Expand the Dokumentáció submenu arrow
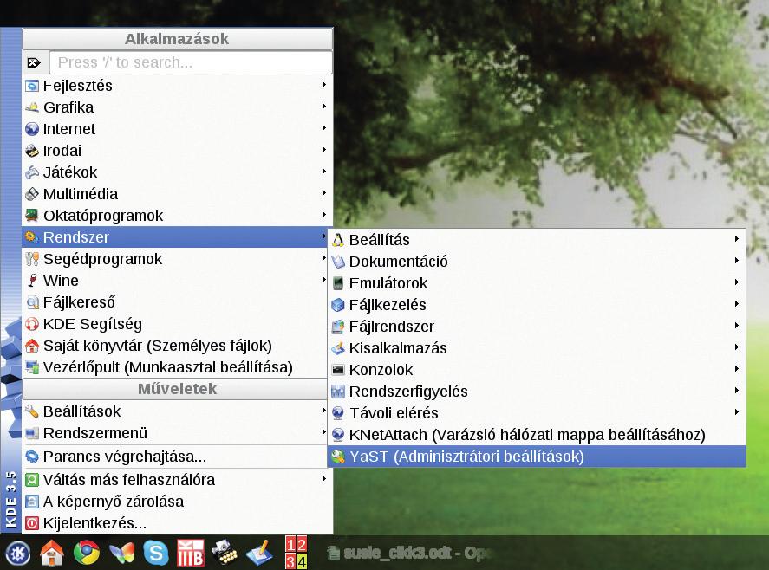Viewport: 769px width, 570px height. pyautogui.click(x=737, y=260)
